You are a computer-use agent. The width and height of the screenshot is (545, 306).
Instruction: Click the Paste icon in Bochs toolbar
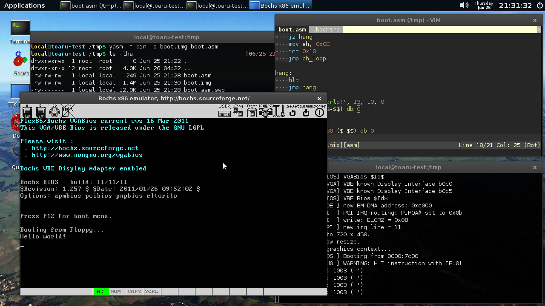click(252, 111)
